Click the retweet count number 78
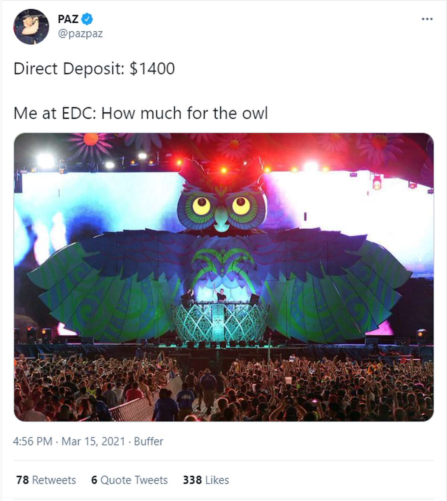This screenshot has width=447, height=501. (x=22, y=480)
